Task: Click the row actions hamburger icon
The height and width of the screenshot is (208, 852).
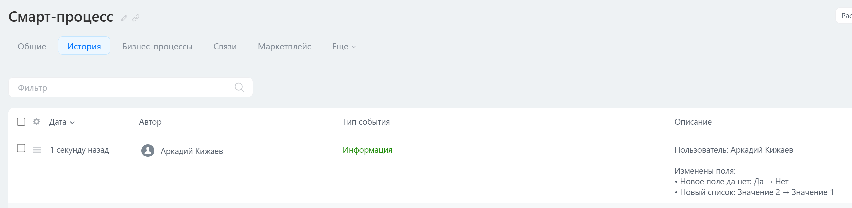Action: (37, 150)
